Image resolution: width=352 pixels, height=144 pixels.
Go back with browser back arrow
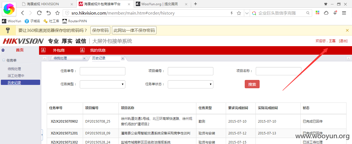tap(23, 13)
